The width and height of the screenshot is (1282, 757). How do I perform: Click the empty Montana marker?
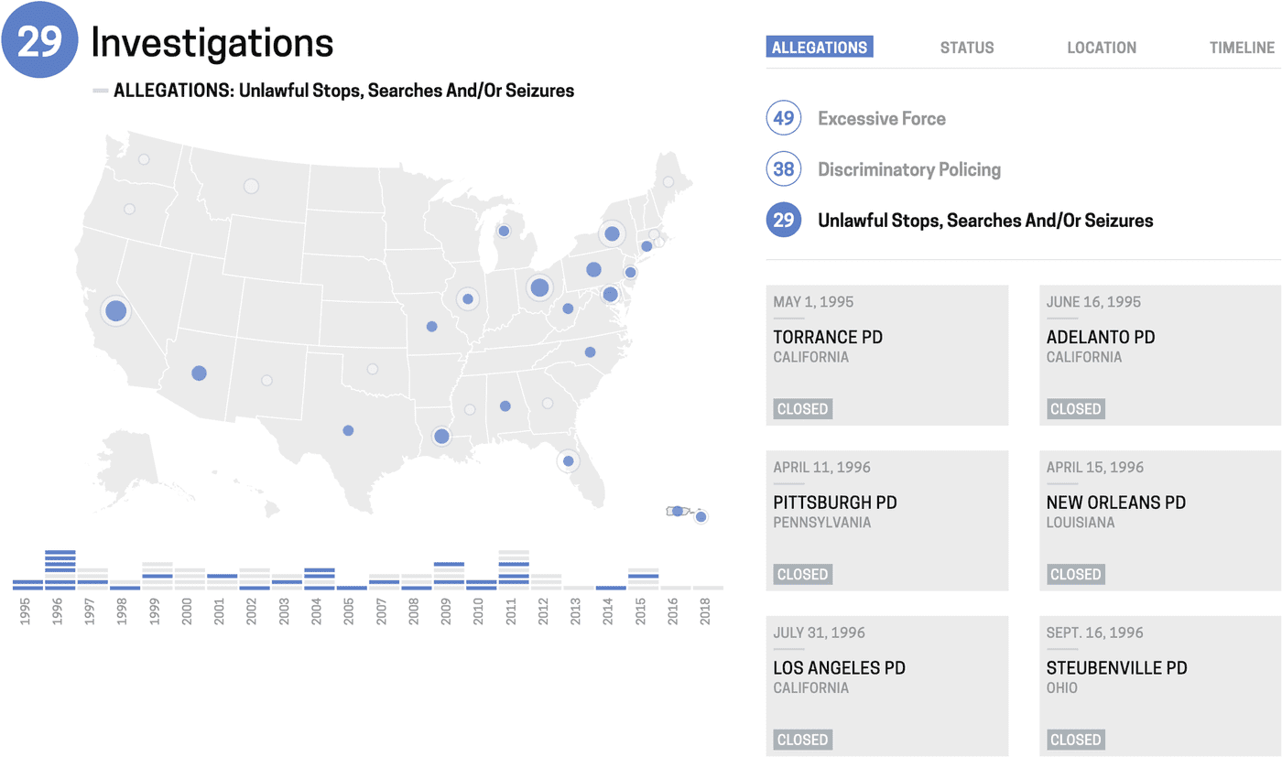(251, 187)
